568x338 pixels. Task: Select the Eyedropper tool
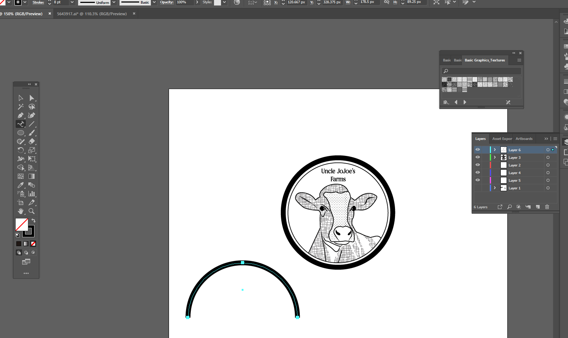click(21, 185)
